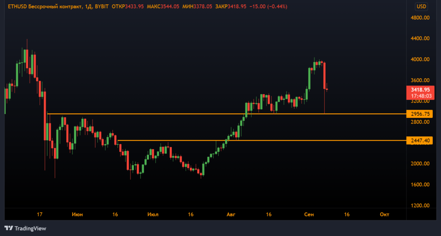Image resolution: width=441 pixels, height=236 pixels.
Task: Click the 4000.00 price axis label
Action: point(420,59)
